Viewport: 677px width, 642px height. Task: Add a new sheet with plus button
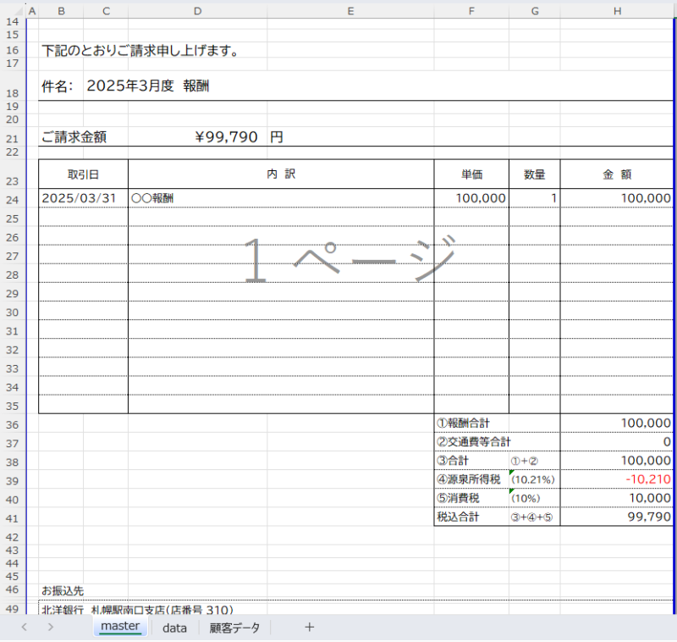(x=309, y=628)
